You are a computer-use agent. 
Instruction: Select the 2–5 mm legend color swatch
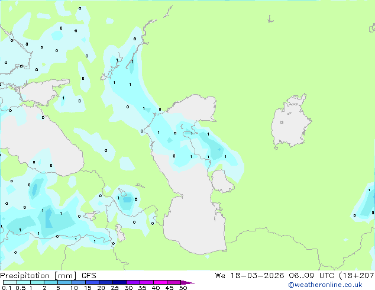(51, 282)
